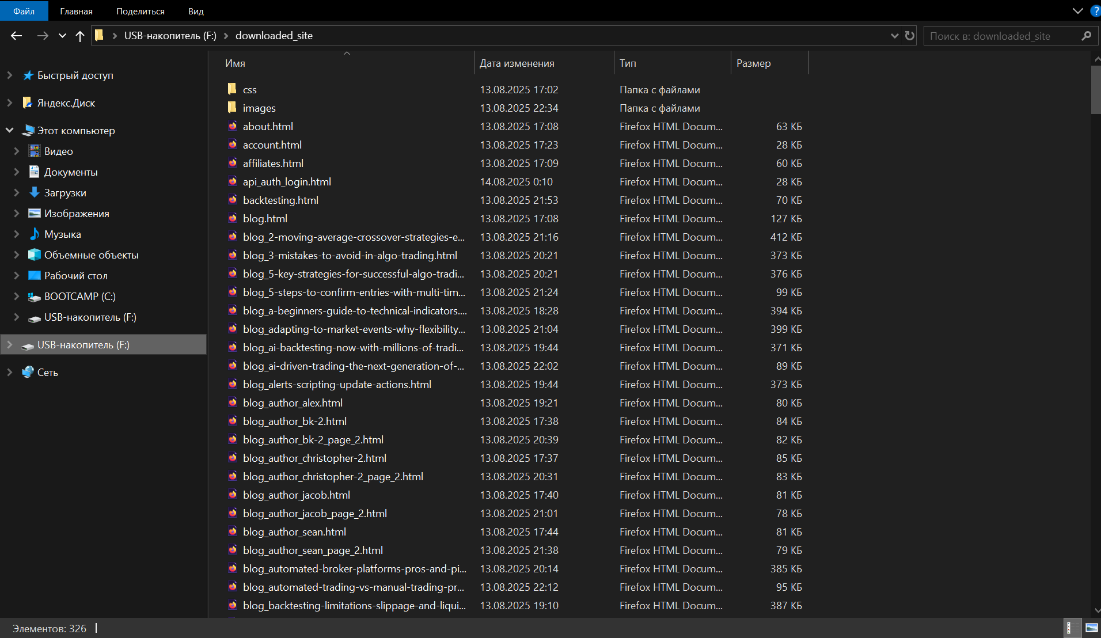Screen dimensions: 1101x638
Task: Sort by Дата изменения column header
Action: coord(517,63)
